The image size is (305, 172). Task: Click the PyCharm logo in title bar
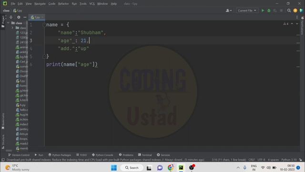click(5, 3)
